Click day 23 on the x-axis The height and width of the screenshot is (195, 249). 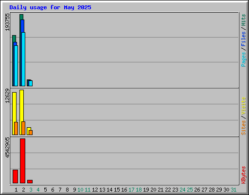tap(175, 190)
